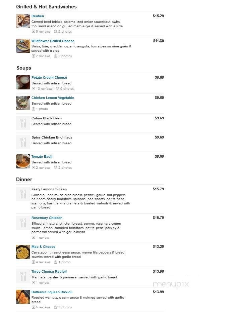Click the 1 photo link under Chicken Lemon Vegetable
The image size is (231, 312).
click(x=40, y=109)
